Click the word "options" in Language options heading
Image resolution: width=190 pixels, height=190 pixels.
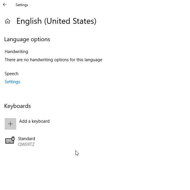click(x=40, y=39)
